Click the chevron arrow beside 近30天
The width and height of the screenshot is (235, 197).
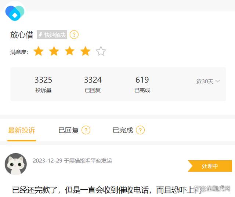(218, 81)
